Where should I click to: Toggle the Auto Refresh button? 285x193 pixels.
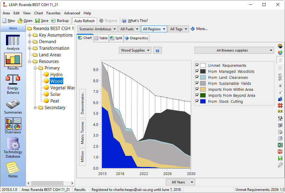(84, 21)
